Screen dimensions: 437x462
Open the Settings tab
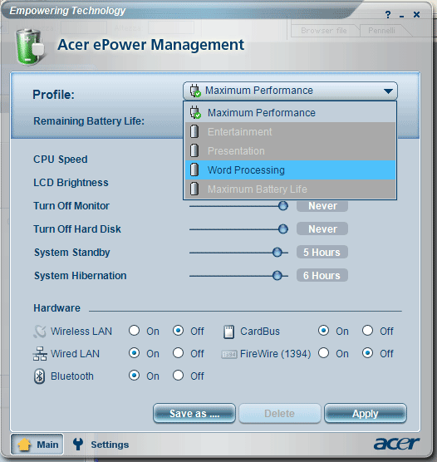[x=101, y=445]
